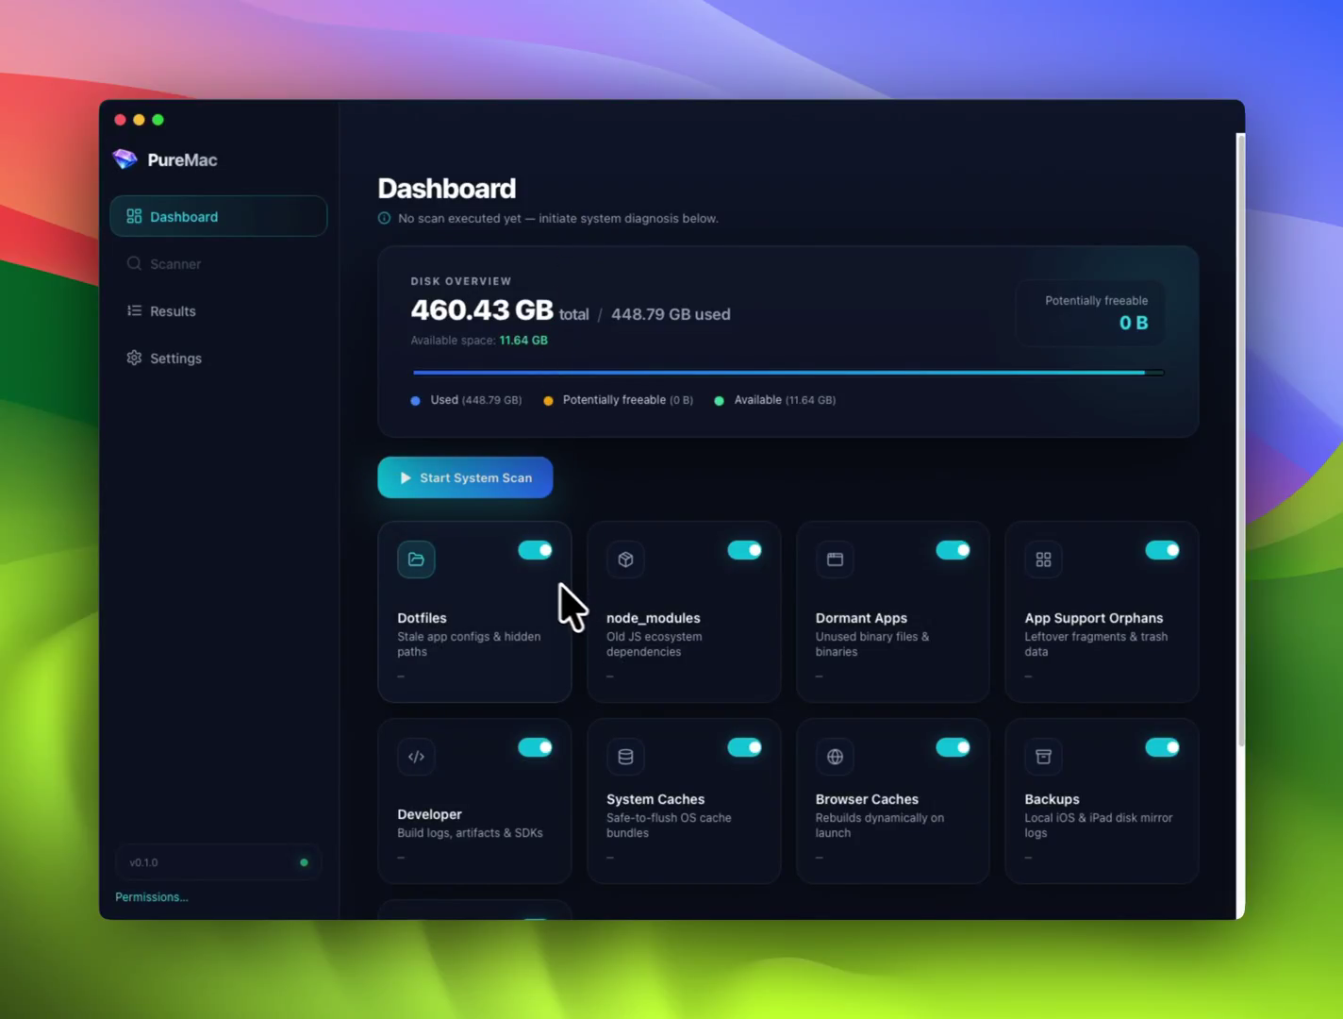This screenshot has height=1019, width=1343.
Task: Click the yellow minimize window button
Action: (139, 120)
